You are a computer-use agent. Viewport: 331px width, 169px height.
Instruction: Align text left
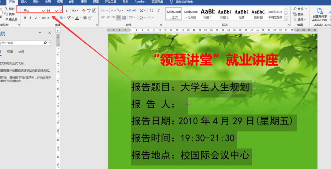pyautogui.click(x=103, y=18)
